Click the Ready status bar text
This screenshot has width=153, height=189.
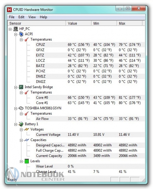(12, 179)
